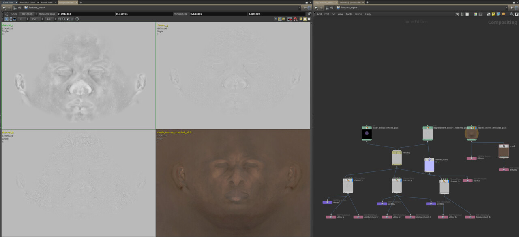
Task: Switch to the Geometry Spreadsheet tab
Action: [x=350, y=2]
